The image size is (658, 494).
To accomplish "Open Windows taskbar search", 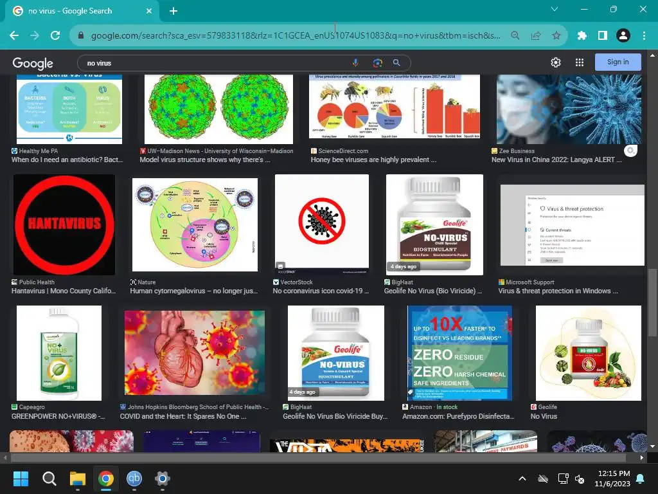I will [x=49, y=479].
